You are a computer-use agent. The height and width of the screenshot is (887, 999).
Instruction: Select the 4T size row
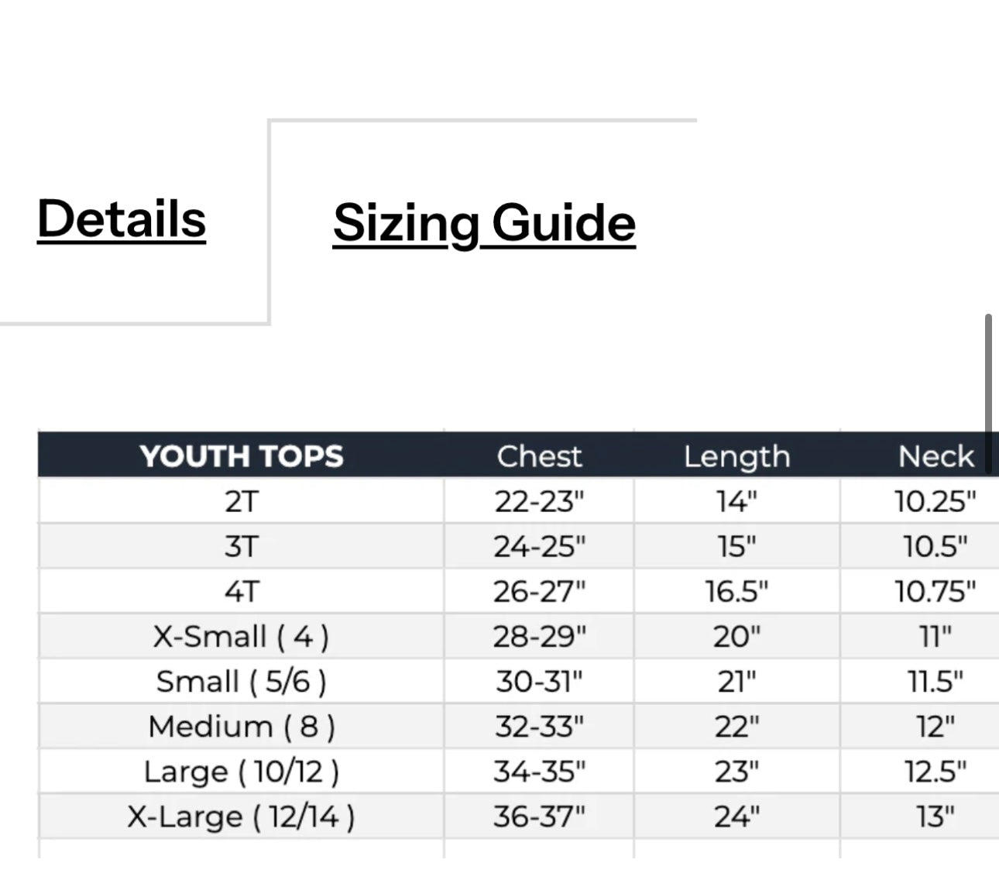click(241, 590)
